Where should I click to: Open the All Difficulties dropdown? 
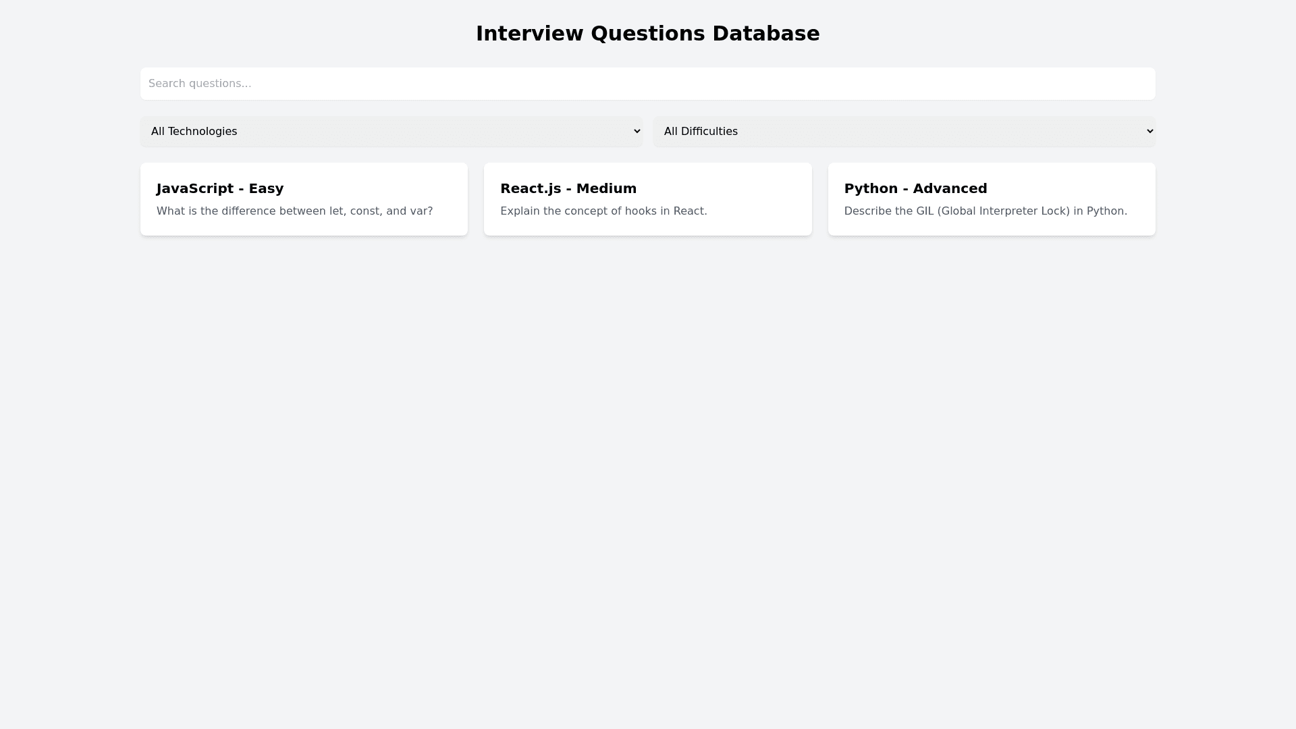[x=904, y=132]
